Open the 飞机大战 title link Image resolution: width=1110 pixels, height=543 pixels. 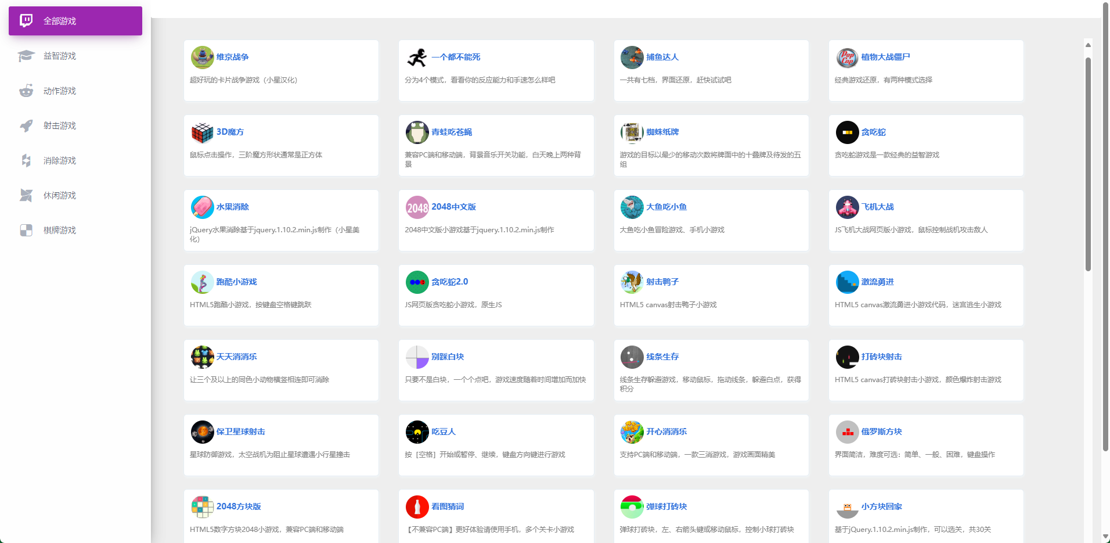tap(877, 207)
